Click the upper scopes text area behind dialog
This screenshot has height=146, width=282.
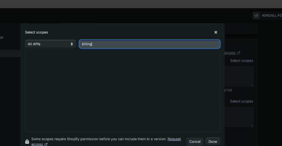239,76
